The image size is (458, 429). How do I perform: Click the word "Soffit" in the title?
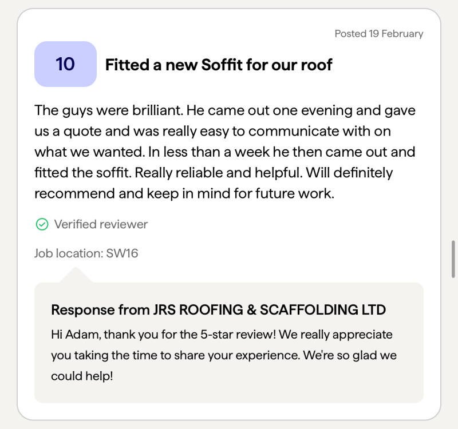(222, 65)
